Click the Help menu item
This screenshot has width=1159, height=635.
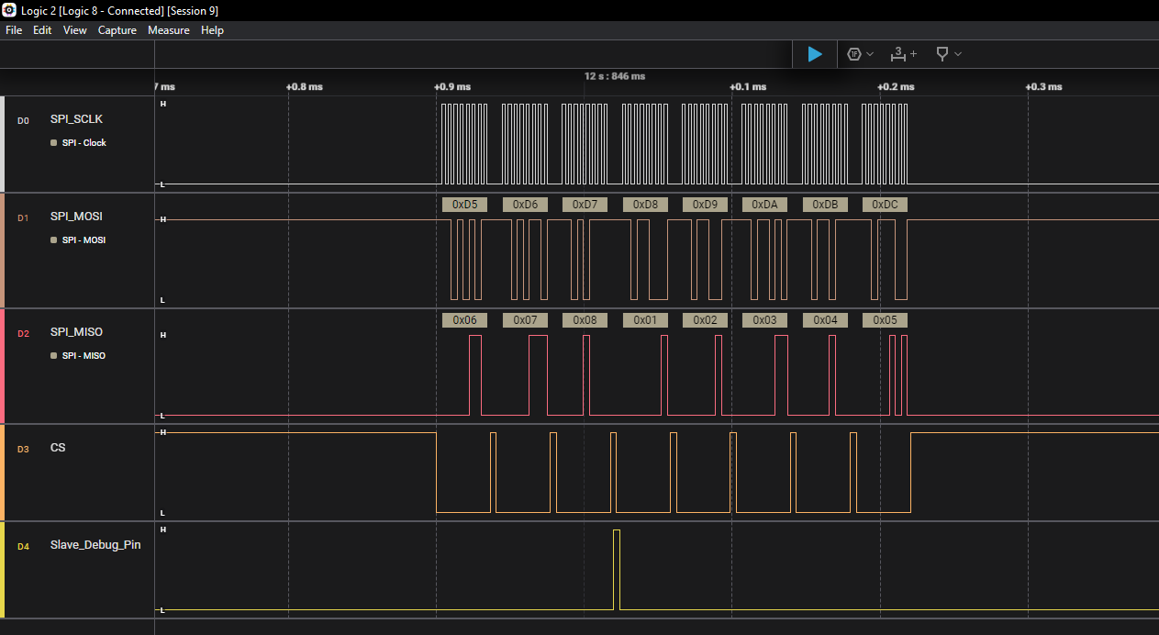coord(212,30)
